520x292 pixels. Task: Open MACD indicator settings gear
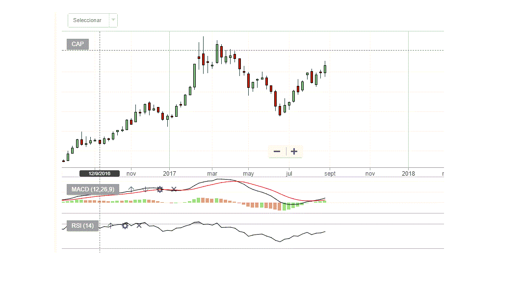[x=160, y=189]
